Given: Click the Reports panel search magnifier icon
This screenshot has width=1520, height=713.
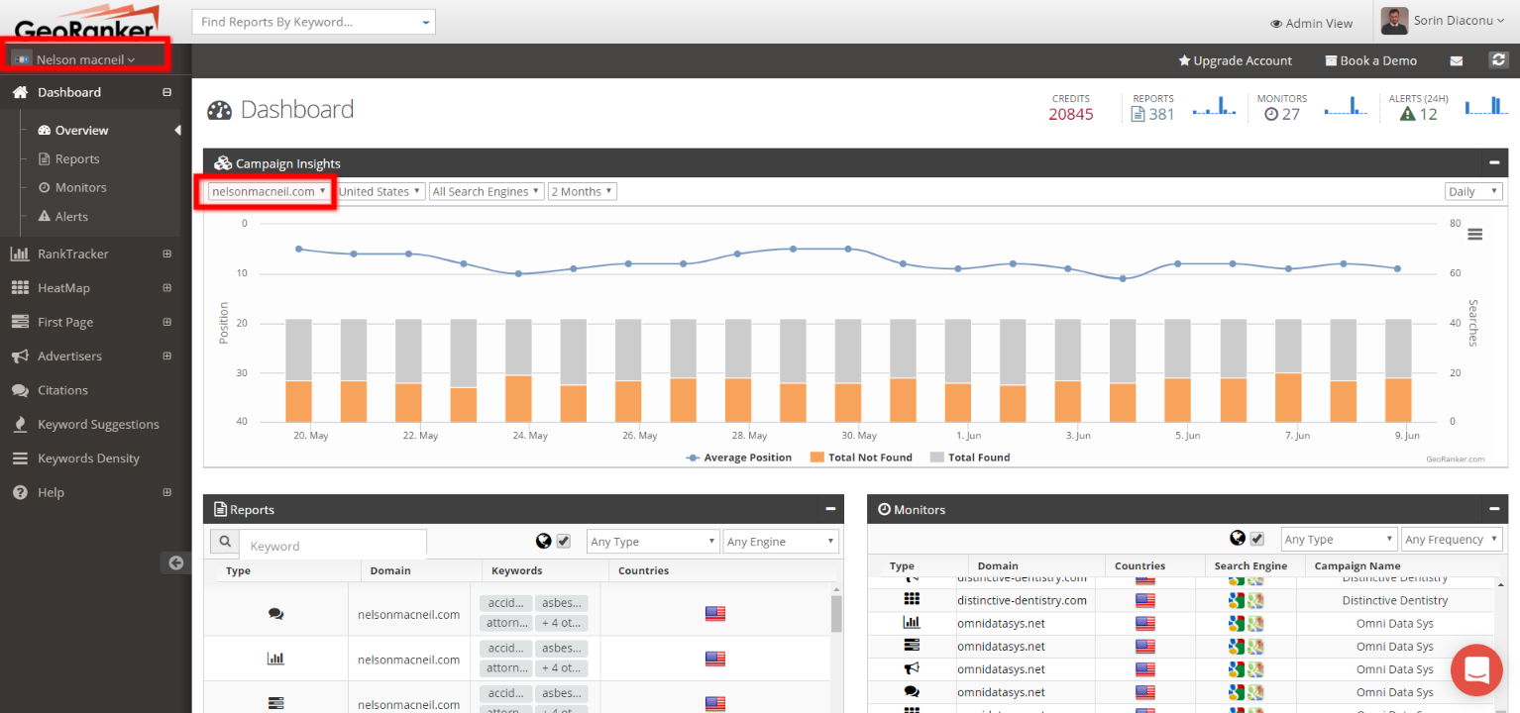Looking at the screenshot, I should pyautogui.click(x=225, y=542).
